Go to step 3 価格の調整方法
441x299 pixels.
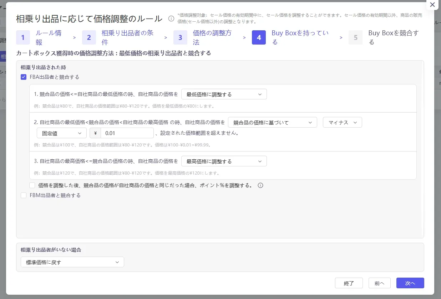click(206, 37)
